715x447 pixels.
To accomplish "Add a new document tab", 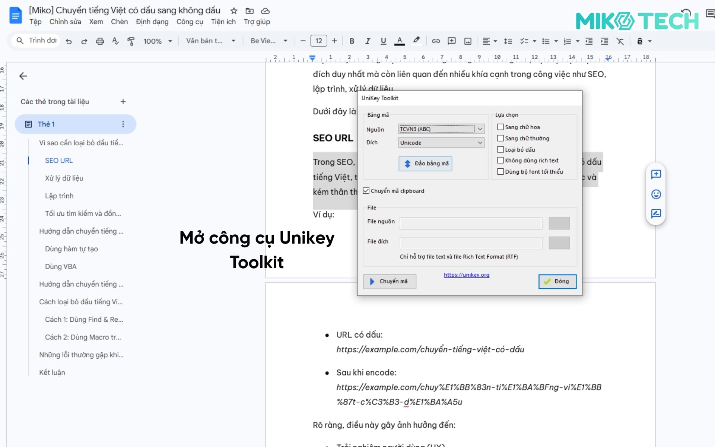I will tap(123, 102).
